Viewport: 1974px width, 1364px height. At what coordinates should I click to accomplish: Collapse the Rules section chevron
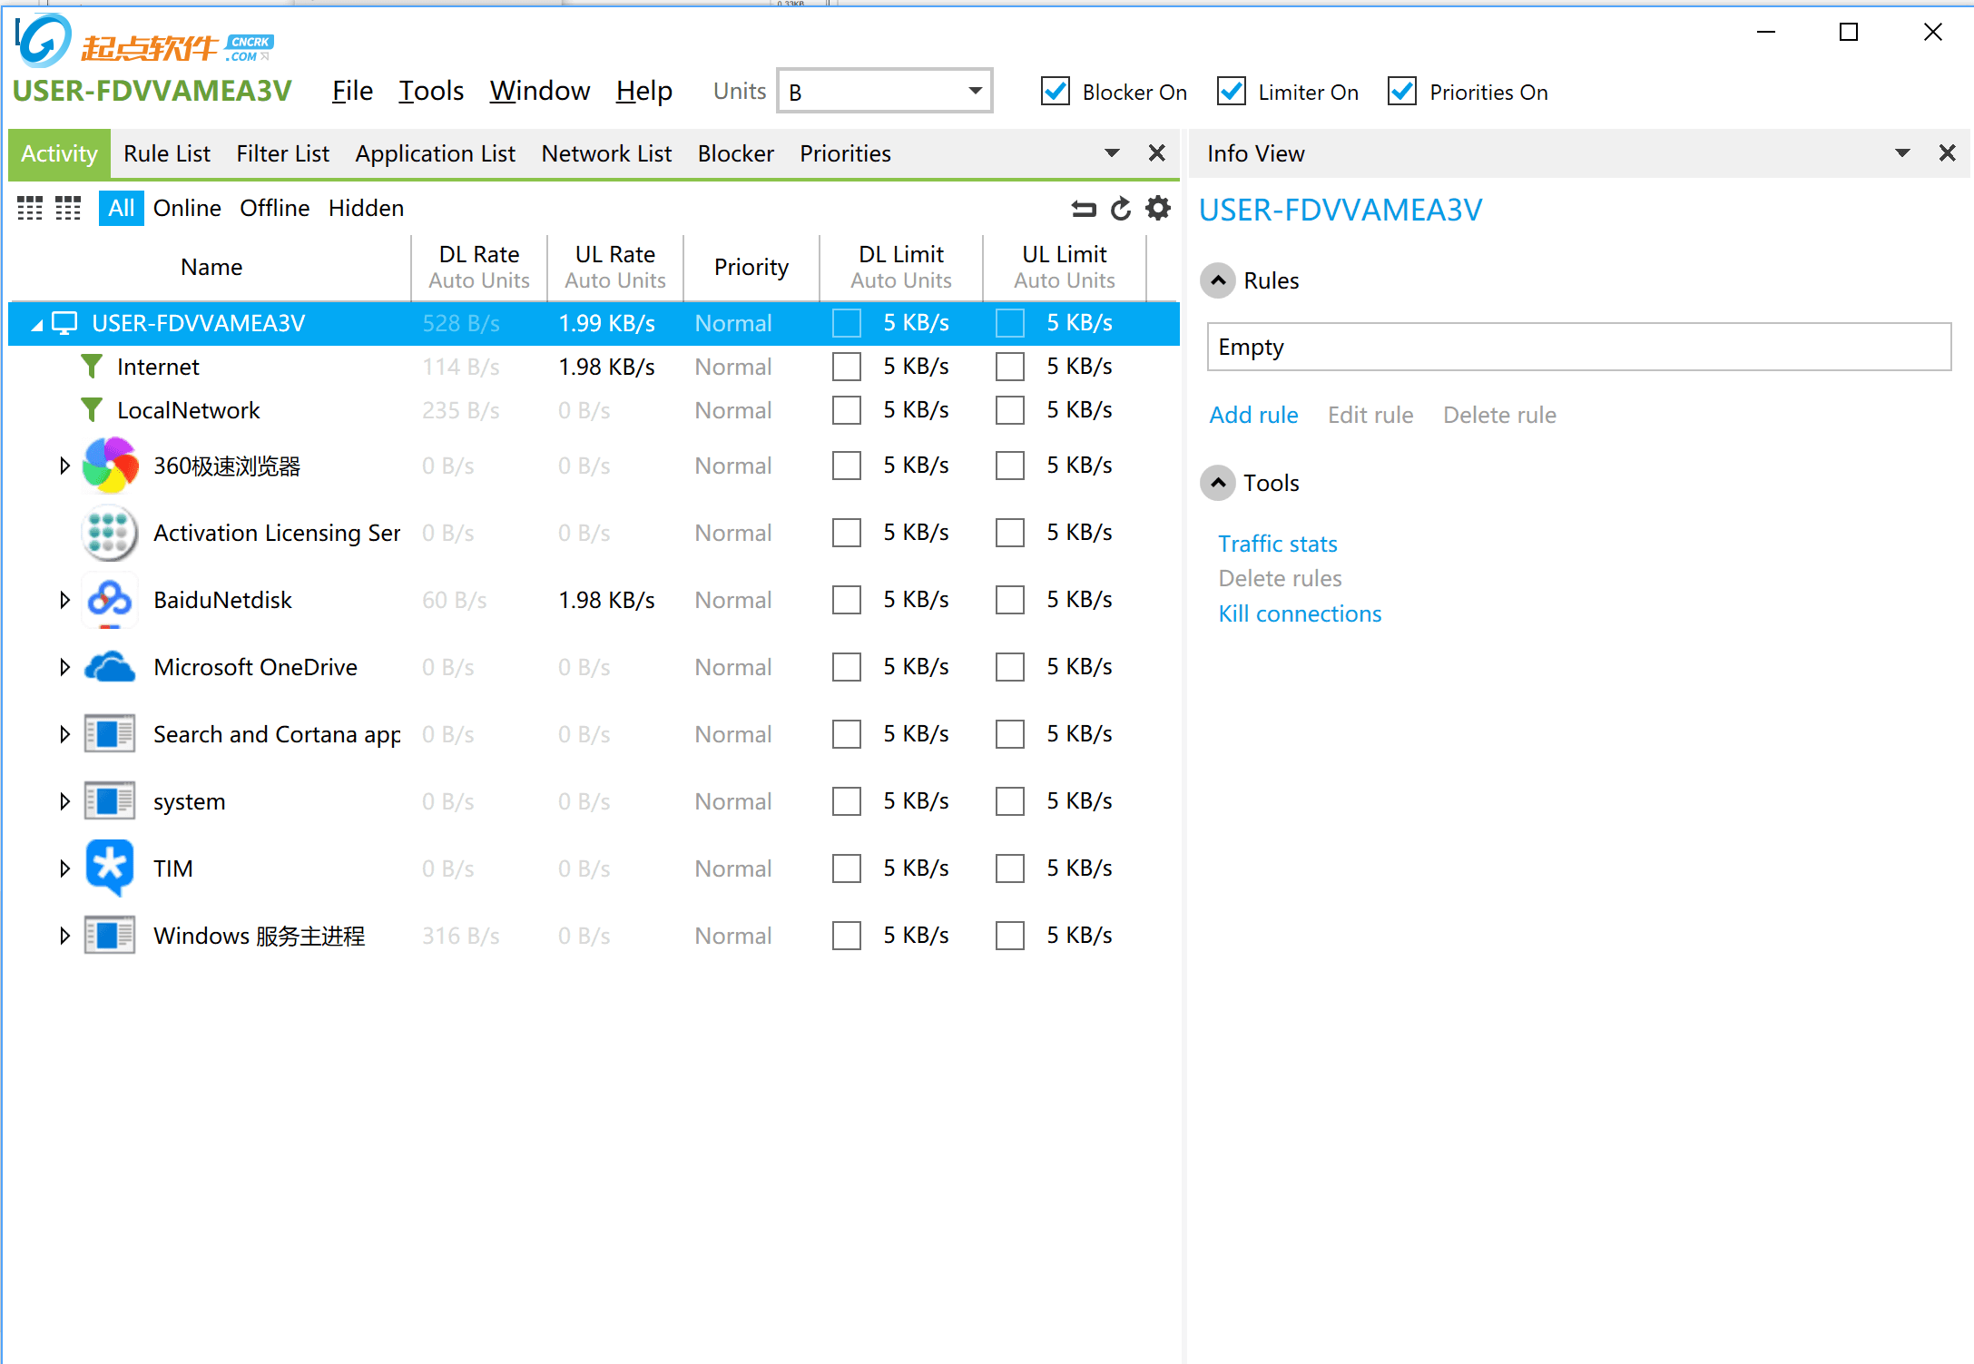point(1218,280)
